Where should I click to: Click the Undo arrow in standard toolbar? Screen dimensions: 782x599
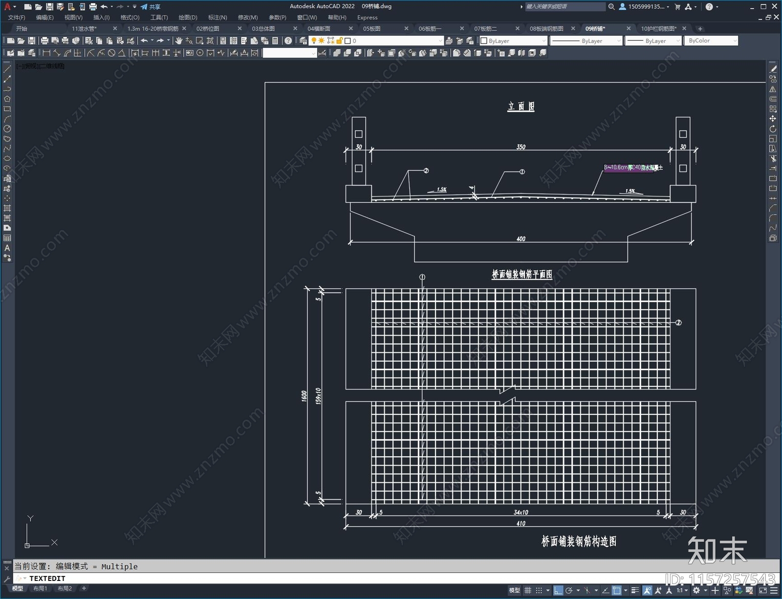(144, 41)
